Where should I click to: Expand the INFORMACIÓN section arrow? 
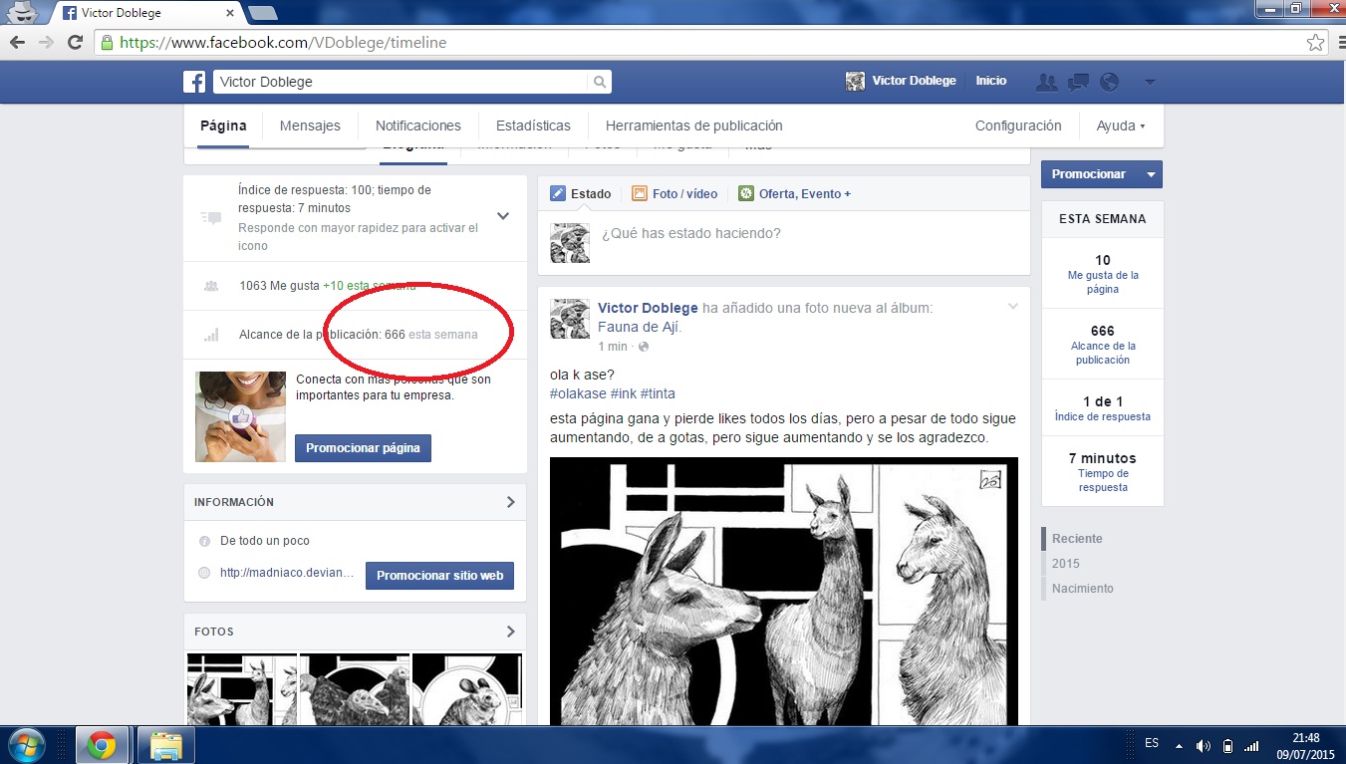tap(510, 502)
